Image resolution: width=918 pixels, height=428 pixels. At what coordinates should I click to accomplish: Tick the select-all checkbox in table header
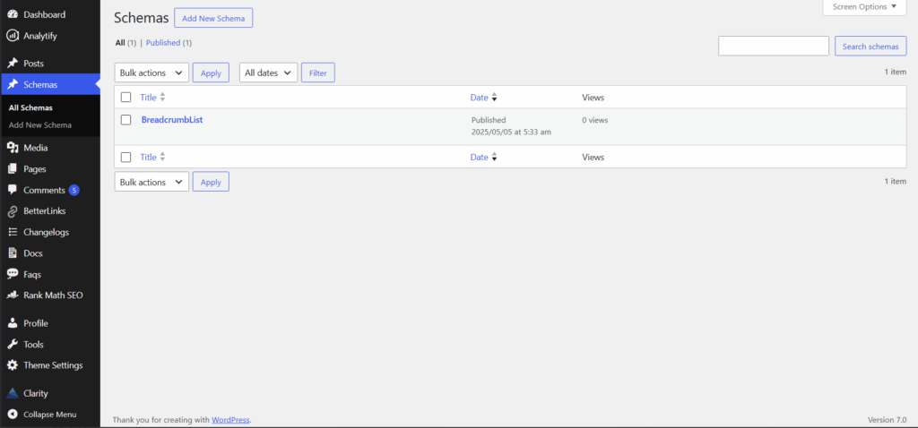coord(126,97)
